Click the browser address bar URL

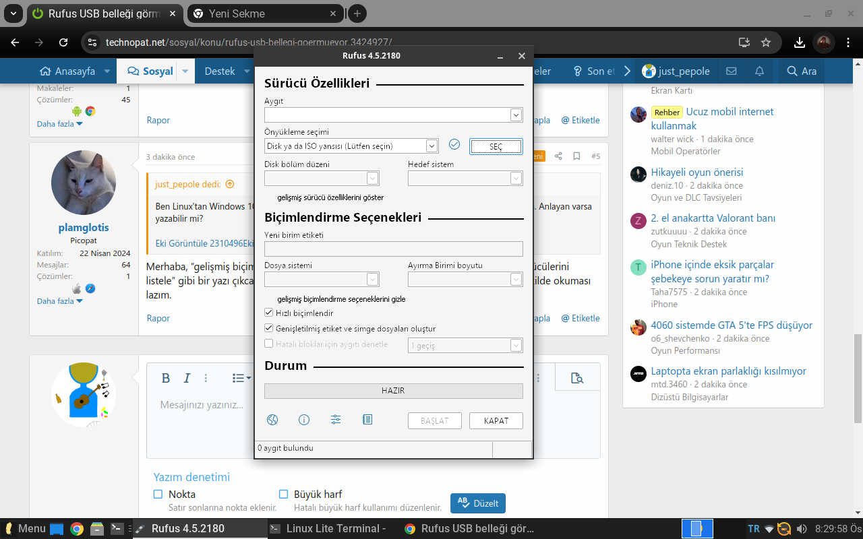[x=249, y=42]
